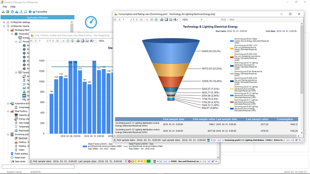Collapse the Steel Factory node

point(8,111)
